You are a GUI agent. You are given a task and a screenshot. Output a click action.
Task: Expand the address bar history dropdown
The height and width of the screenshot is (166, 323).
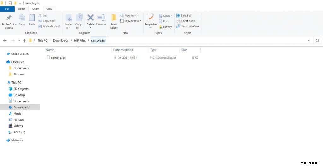point(309,41)
